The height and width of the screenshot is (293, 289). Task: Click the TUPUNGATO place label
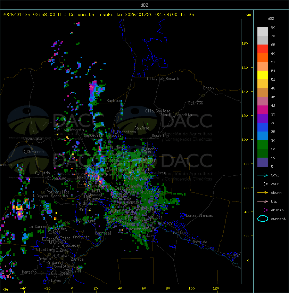click(56, 242)
